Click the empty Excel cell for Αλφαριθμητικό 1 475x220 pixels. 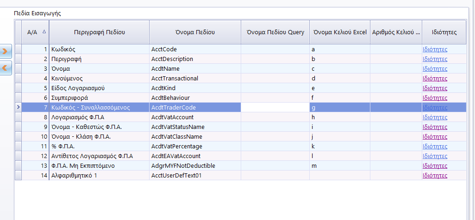pos(340,175)
